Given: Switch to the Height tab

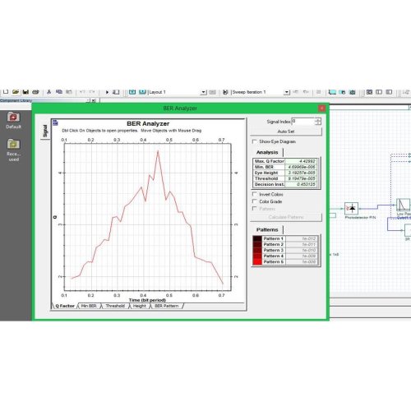Looking at the screenshot, I should (x=140, y=306).
